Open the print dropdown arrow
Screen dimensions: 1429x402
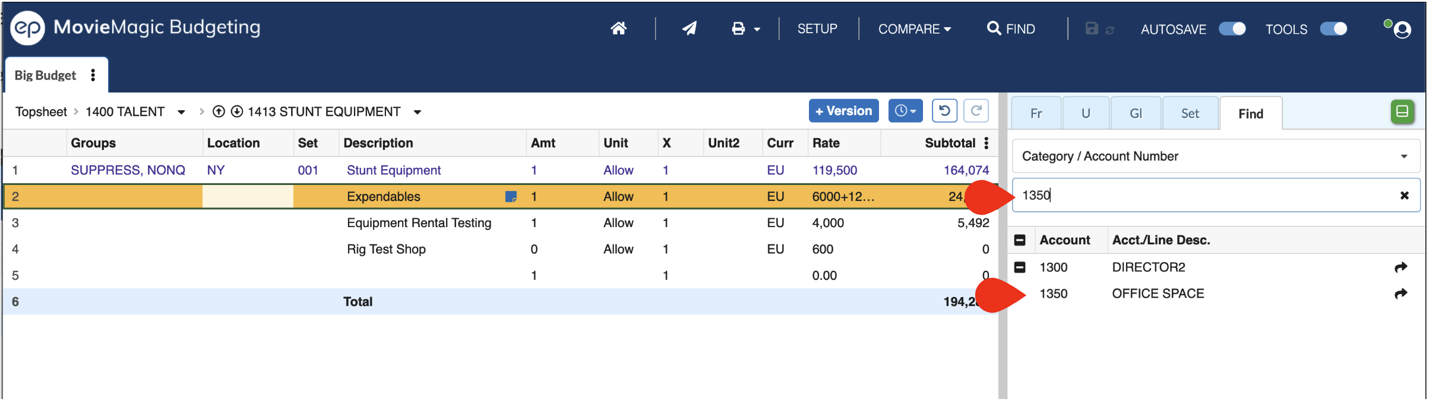pos(757,29)
